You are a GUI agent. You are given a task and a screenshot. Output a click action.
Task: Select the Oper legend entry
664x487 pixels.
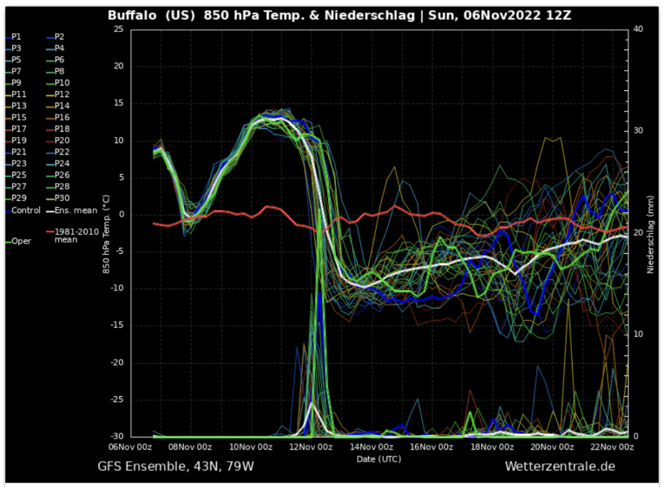21,242
